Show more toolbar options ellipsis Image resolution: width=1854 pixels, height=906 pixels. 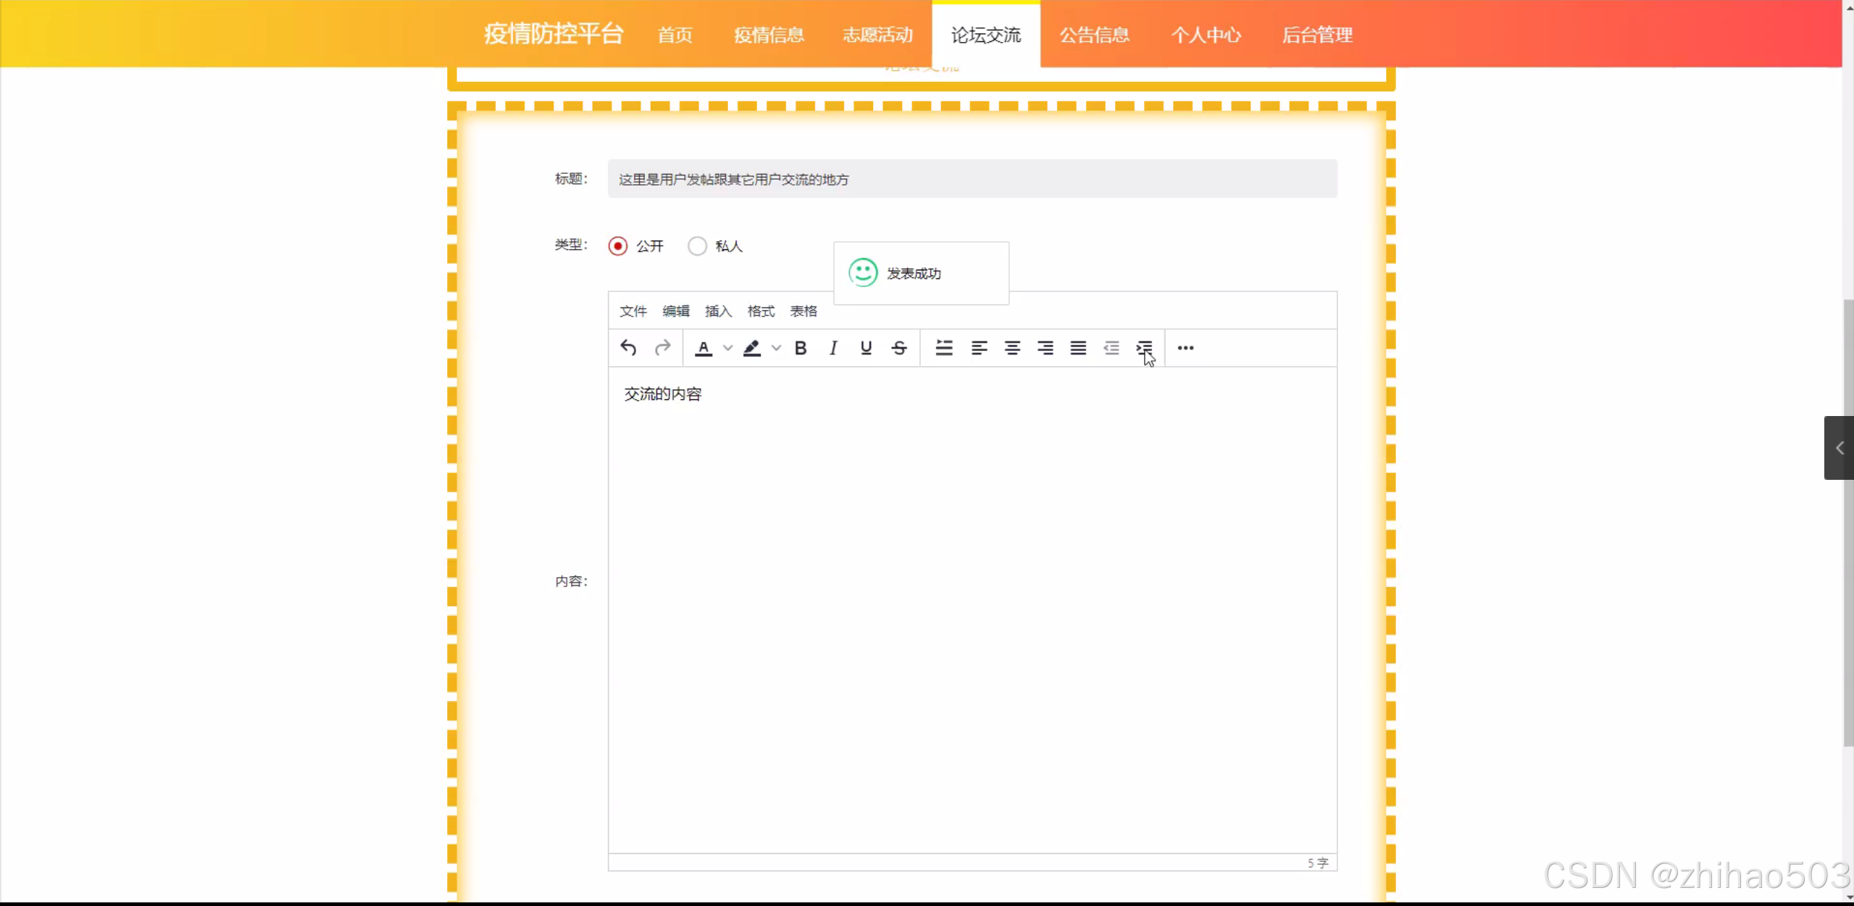[x=1185, y=348]
